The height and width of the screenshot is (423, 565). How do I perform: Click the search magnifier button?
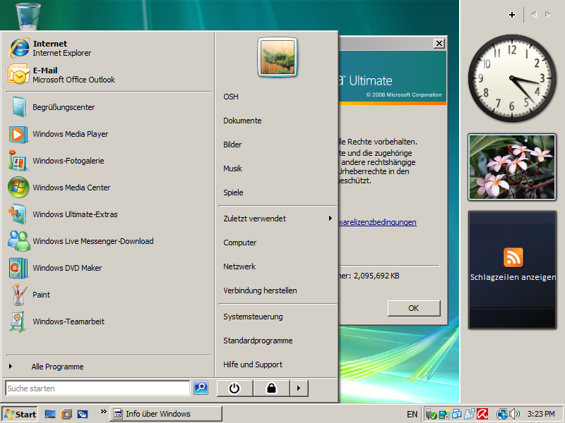point(201,388)
